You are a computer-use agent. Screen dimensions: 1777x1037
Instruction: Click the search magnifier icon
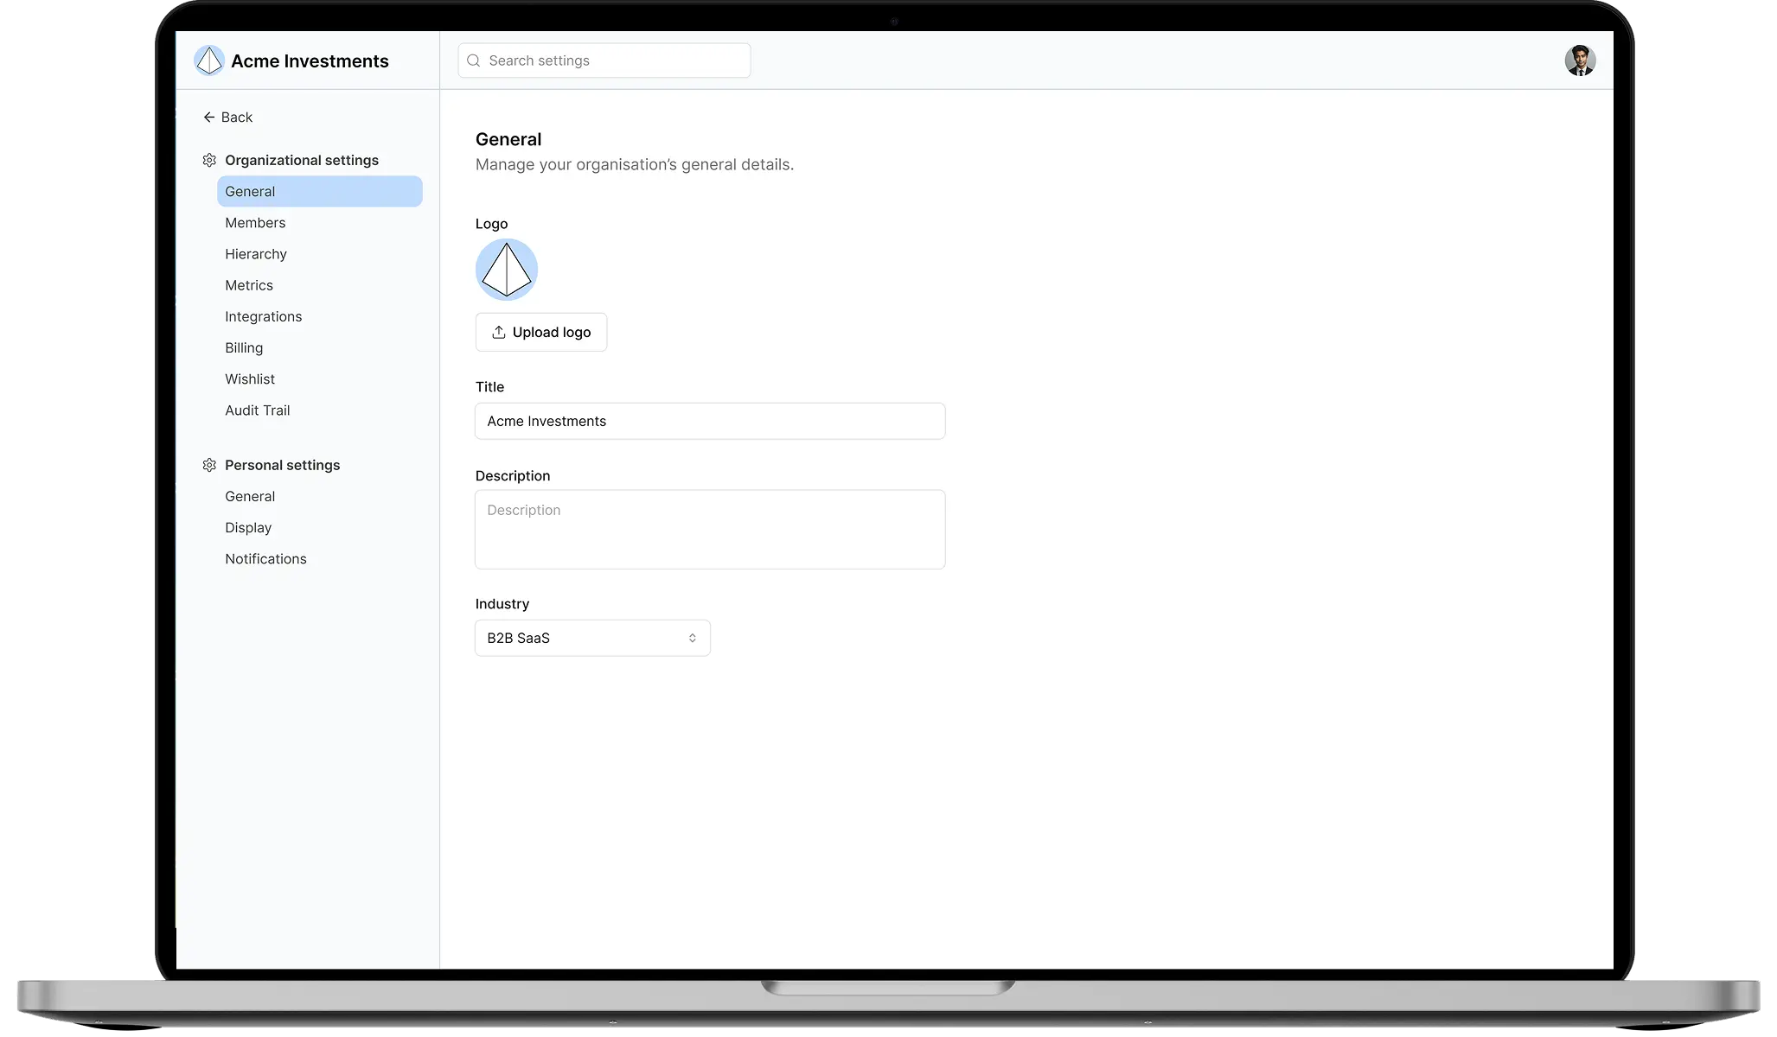pos(473,60)
